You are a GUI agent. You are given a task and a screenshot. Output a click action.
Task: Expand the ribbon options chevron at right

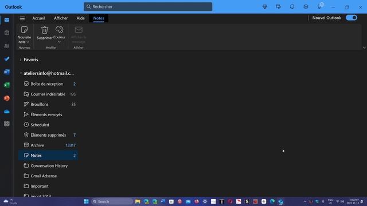(x=364, y=47)
